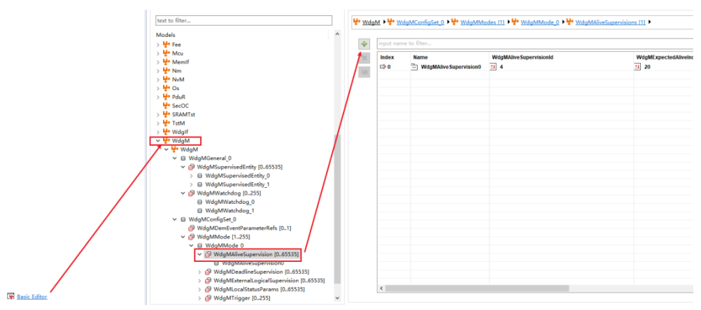
Task: Open the Basic Editor link
Action: (31, 297)
